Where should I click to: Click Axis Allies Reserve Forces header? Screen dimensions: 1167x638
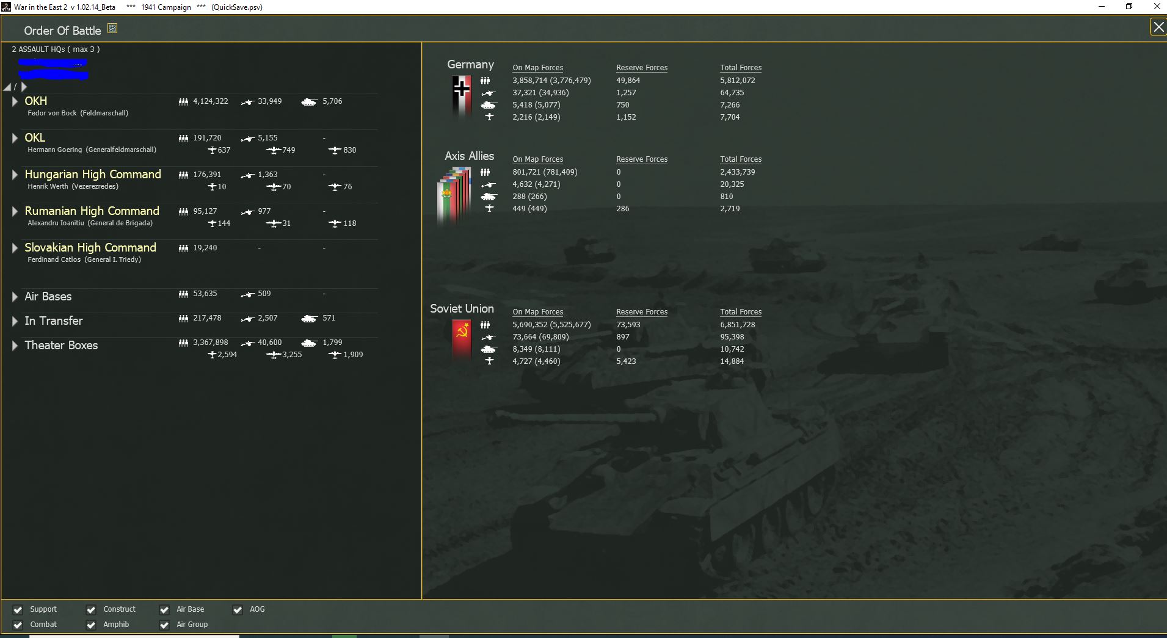pos(642,159)
